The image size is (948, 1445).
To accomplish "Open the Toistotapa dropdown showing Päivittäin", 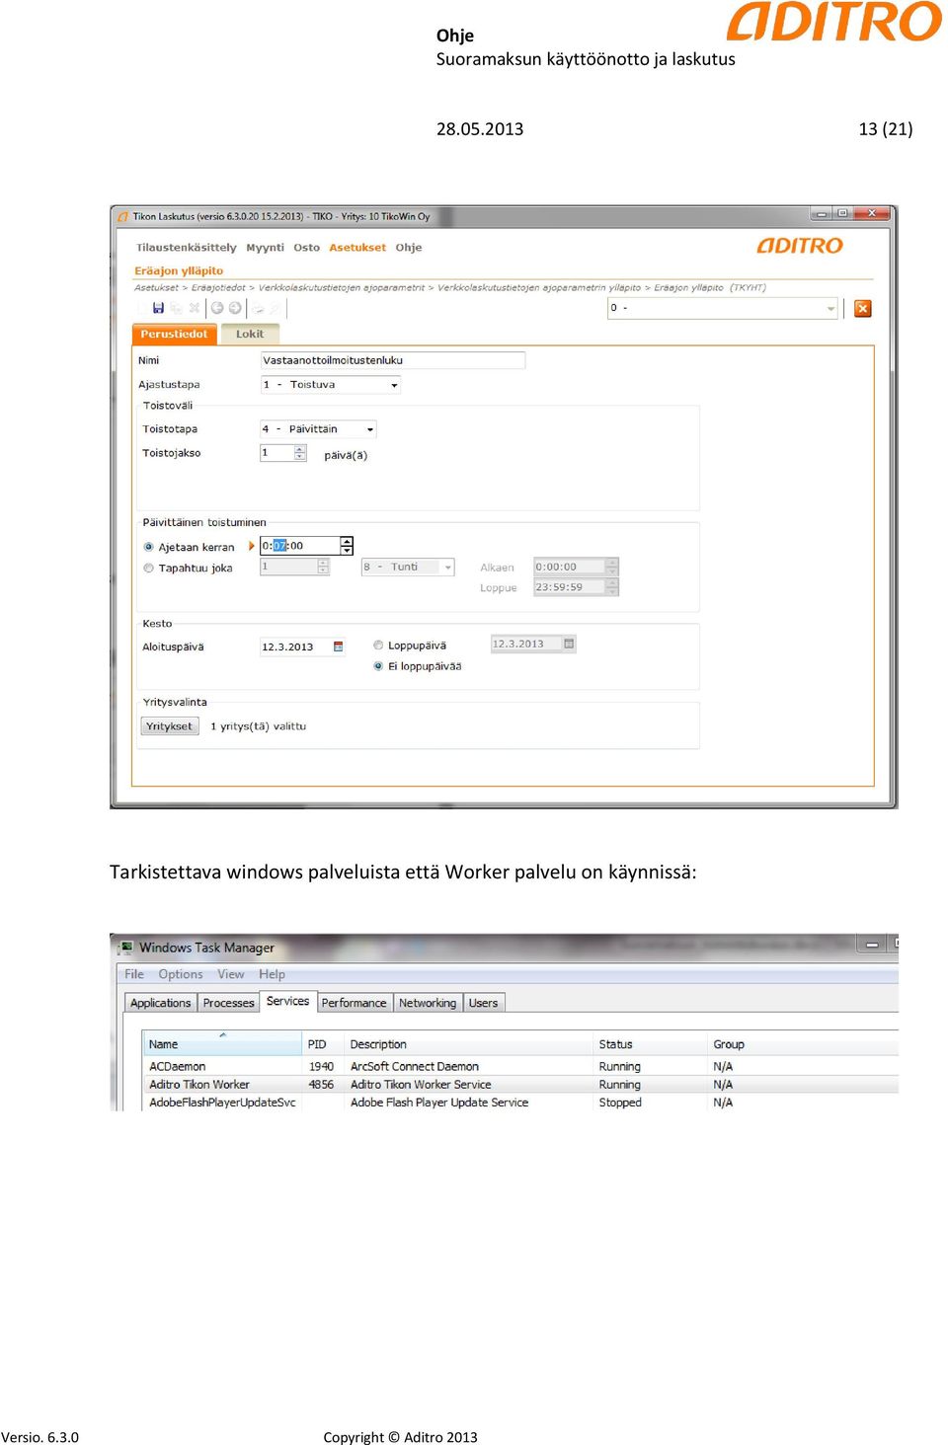I will (x=318, y=429).
